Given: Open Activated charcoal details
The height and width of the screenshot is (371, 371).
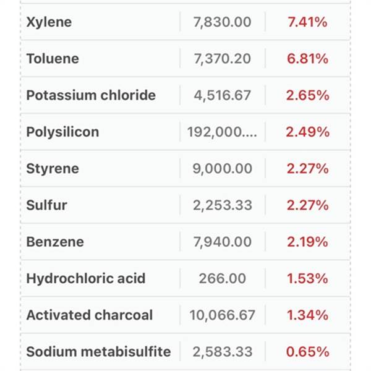Looking at the screenshot, I should (89, 315).
